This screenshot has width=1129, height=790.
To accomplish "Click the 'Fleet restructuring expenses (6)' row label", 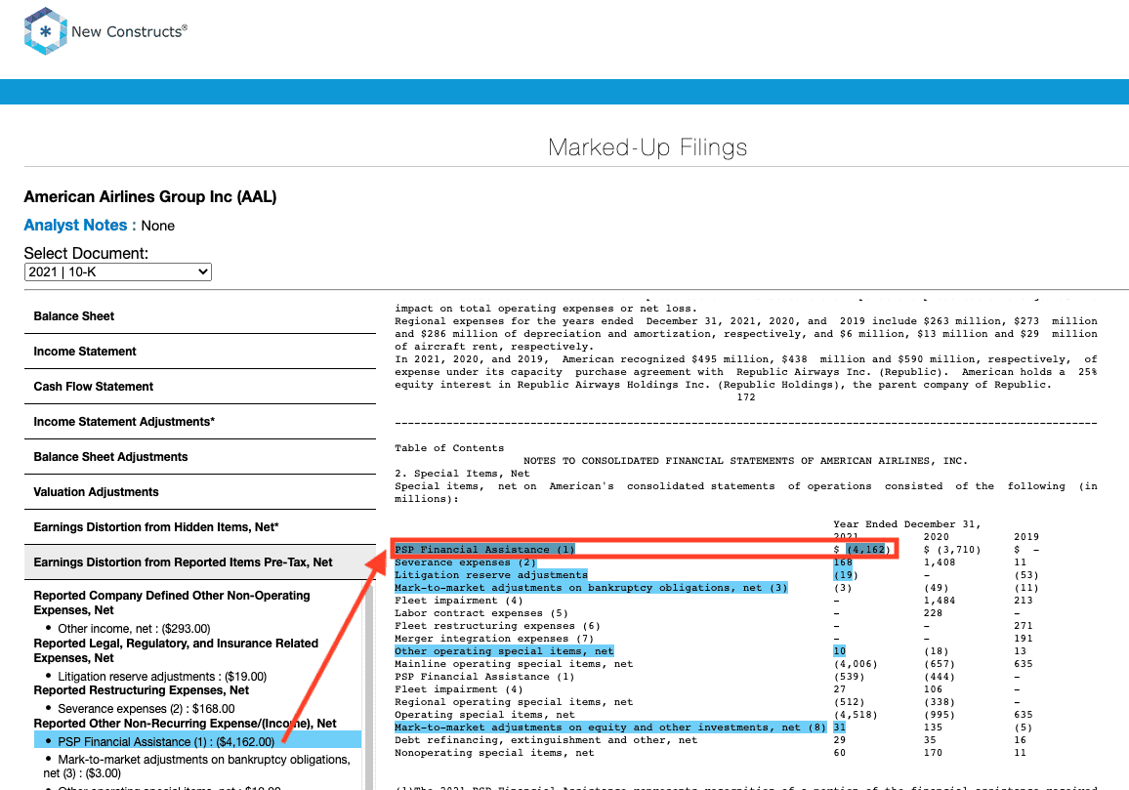I will tap(497, 626).
